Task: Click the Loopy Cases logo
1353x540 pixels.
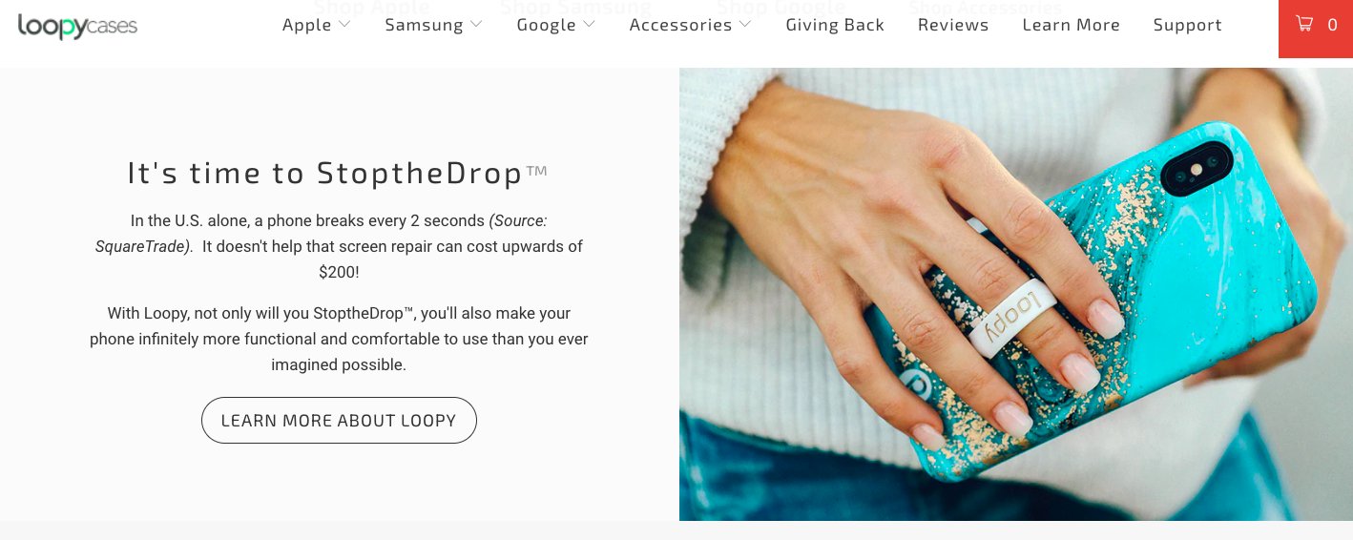Action: 77,26
